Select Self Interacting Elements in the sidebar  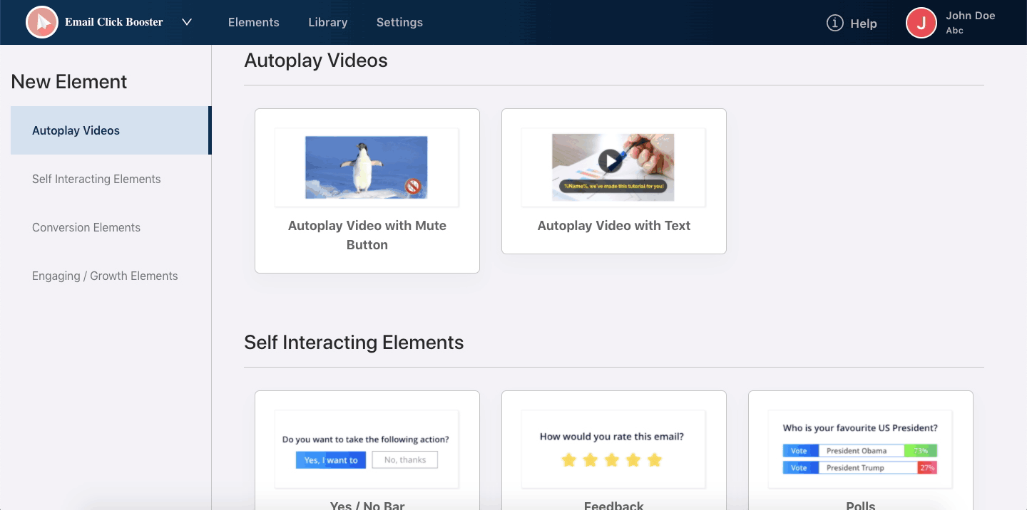click(96, 179)
